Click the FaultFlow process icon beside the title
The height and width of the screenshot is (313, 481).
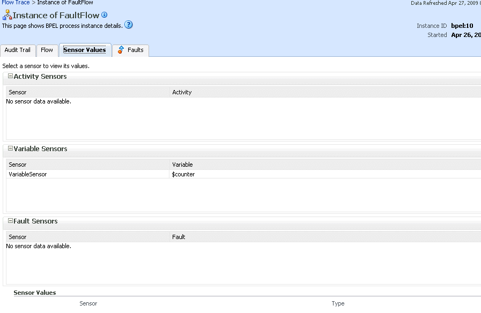(x=6, y=15)
